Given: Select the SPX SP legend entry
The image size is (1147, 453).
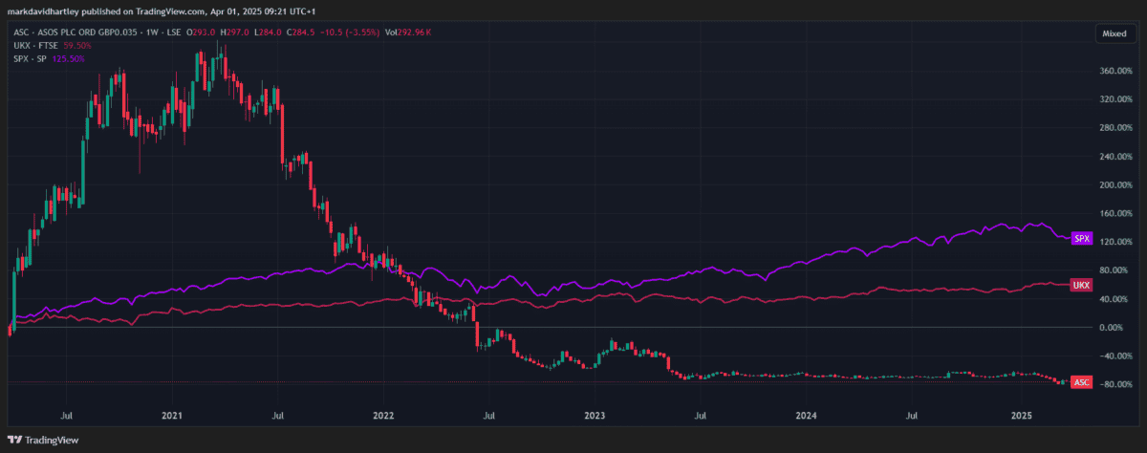Looking at the screenshot, I should [x=33, y=58].
